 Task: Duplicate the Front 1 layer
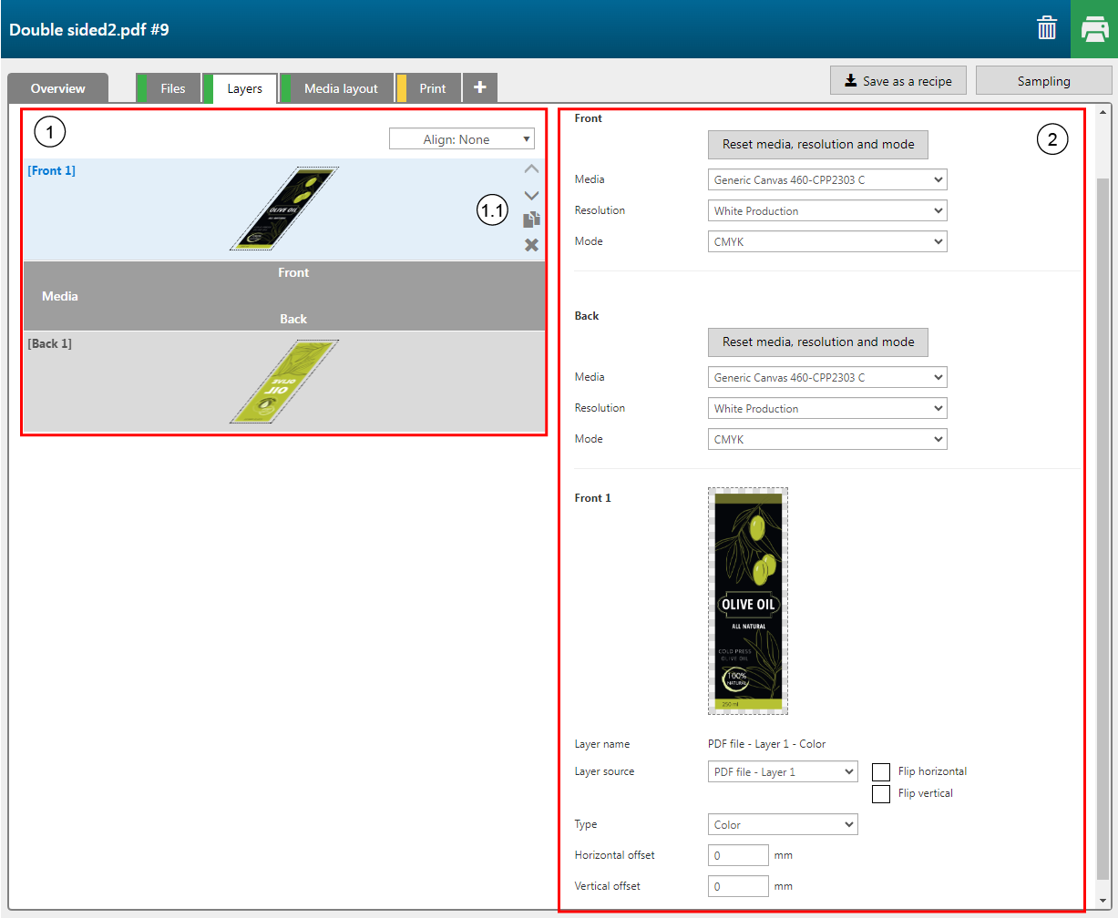pos(531,219)
